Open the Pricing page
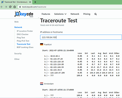The image size is (122, 98). click(x=87, y=14)
